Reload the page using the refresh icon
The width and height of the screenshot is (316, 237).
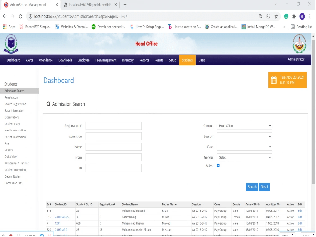pyautogui.click(x=20, y=16)
